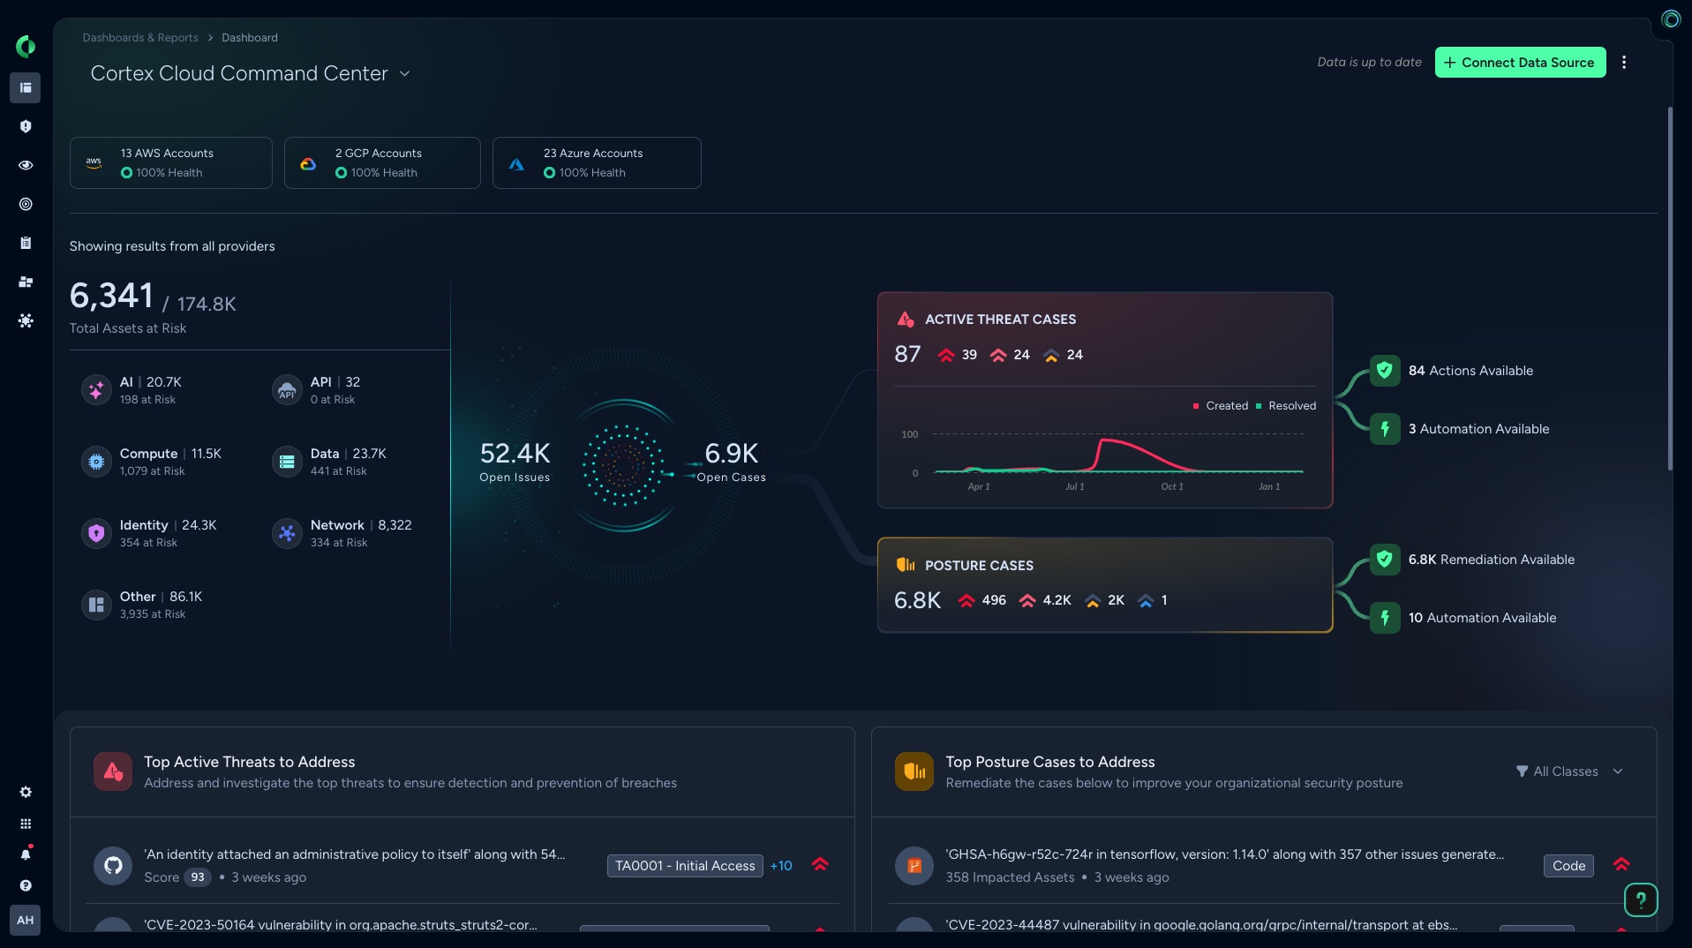
Task: Click the GitHub icon on the identity threat item
Action: [x=113, y=866]
